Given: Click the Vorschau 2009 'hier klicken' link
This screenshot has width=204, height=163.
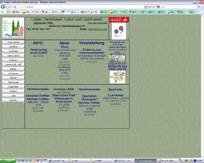Looking at the screenshot, I should (x=64, y=92).
